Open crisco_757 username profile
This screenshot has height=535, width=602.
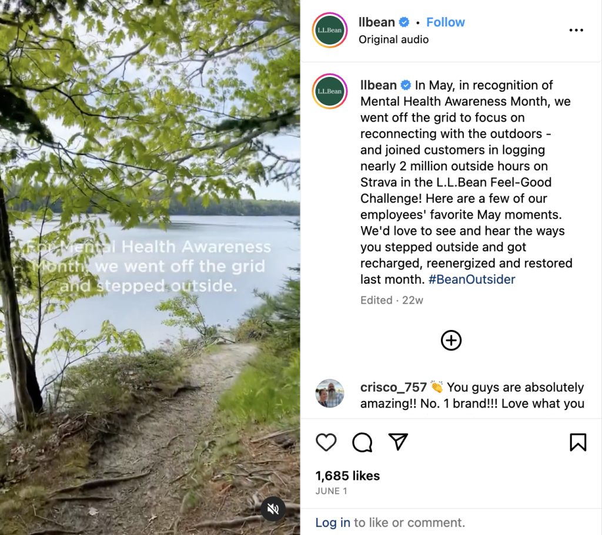[x=393, y=388]
